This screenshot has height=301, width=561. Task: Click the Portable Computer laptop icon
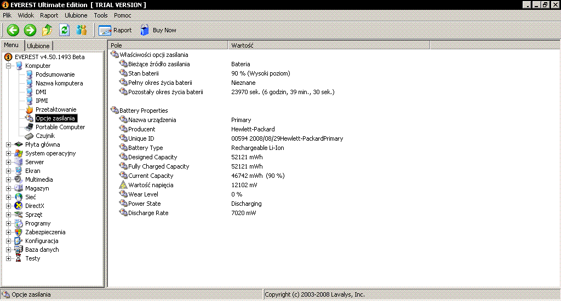29,128
